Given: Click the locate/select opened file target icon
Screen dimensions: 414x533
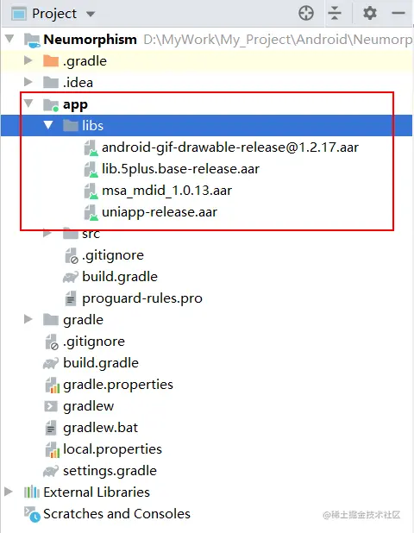Looking at the screenshot, I should 306,14.
